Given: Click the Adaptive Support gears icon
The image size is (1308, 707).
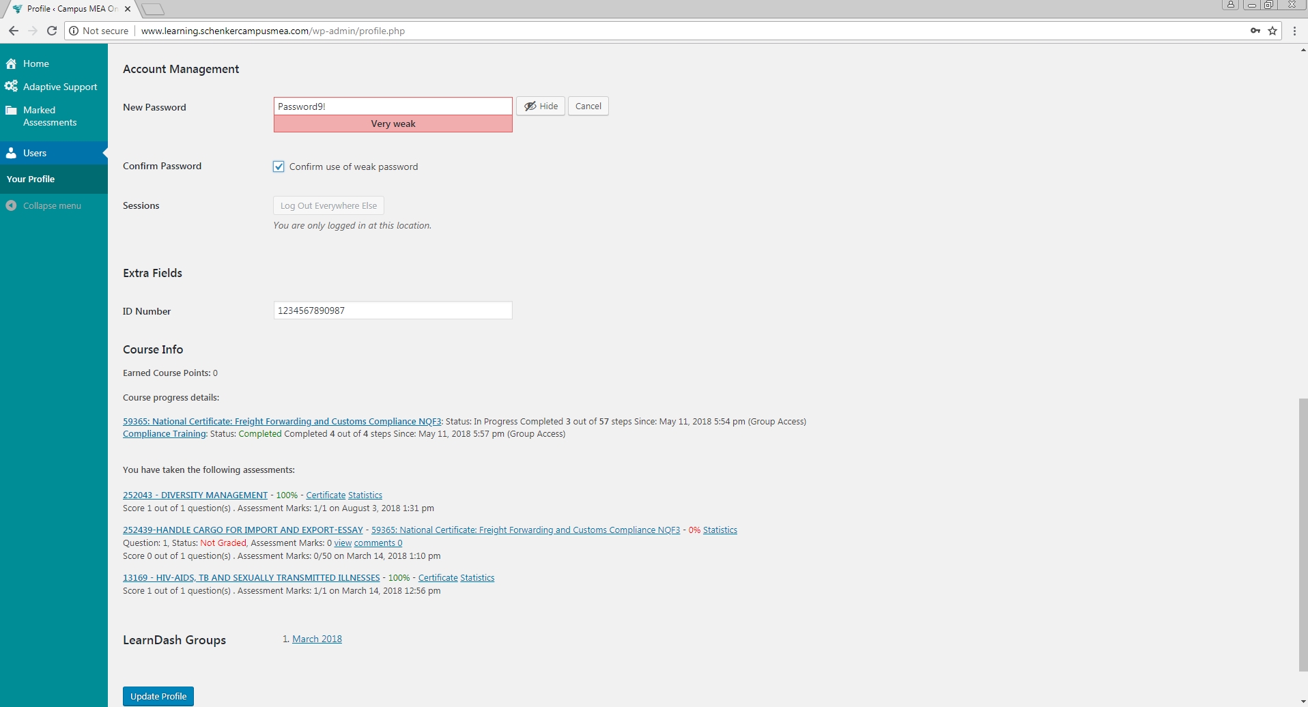Looking at the screenshot, I should [11, 87].
